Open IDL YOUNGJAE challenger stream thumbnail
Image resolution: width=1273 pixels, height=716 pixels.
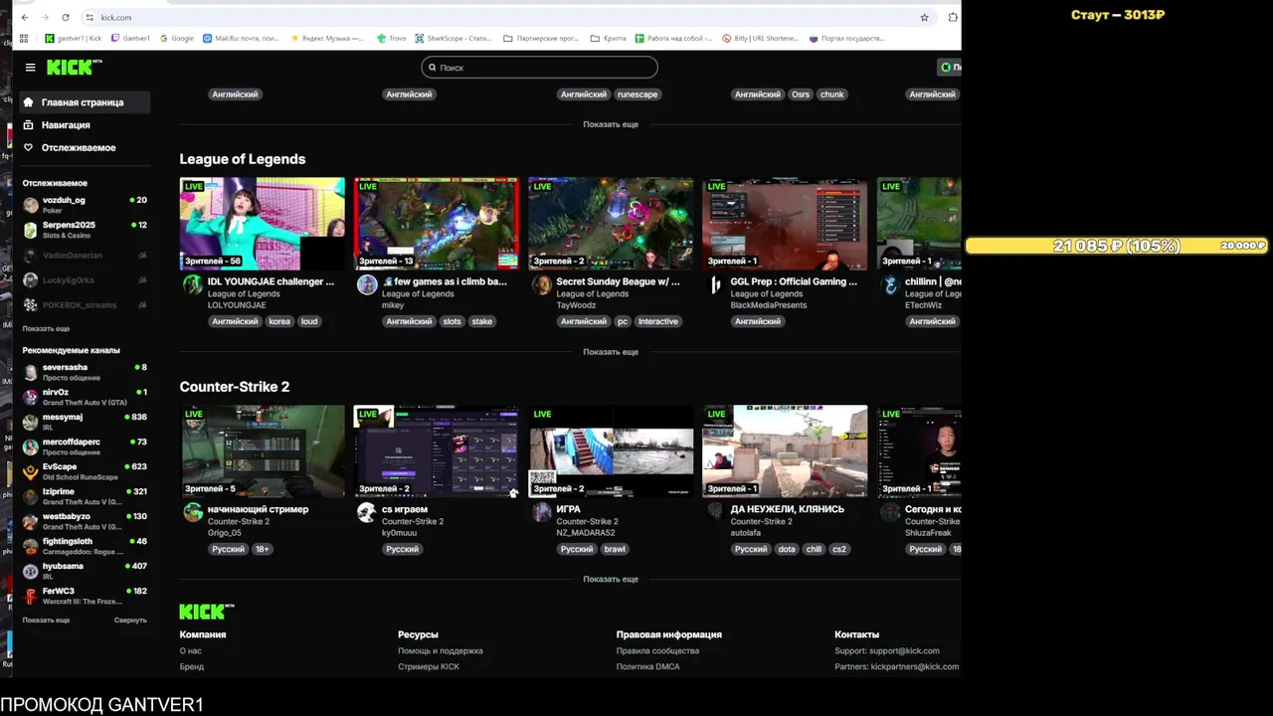tap(263, 224)
